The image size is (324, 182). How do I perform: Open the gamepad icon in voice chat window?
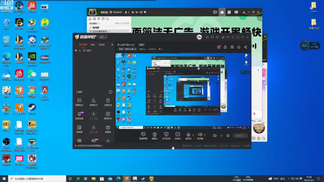tap(236, 12)
